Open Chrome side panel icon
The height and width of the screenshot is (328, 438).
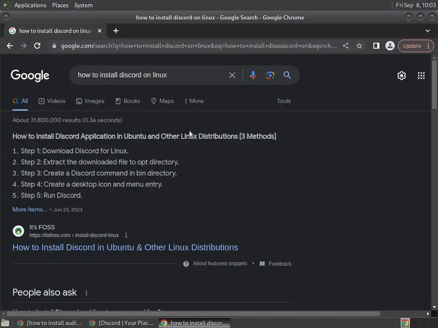pos(376,46)
